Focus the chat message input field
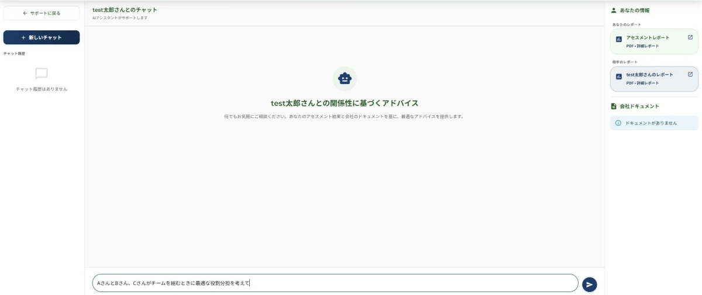702x295 pixels. (335, 283)
